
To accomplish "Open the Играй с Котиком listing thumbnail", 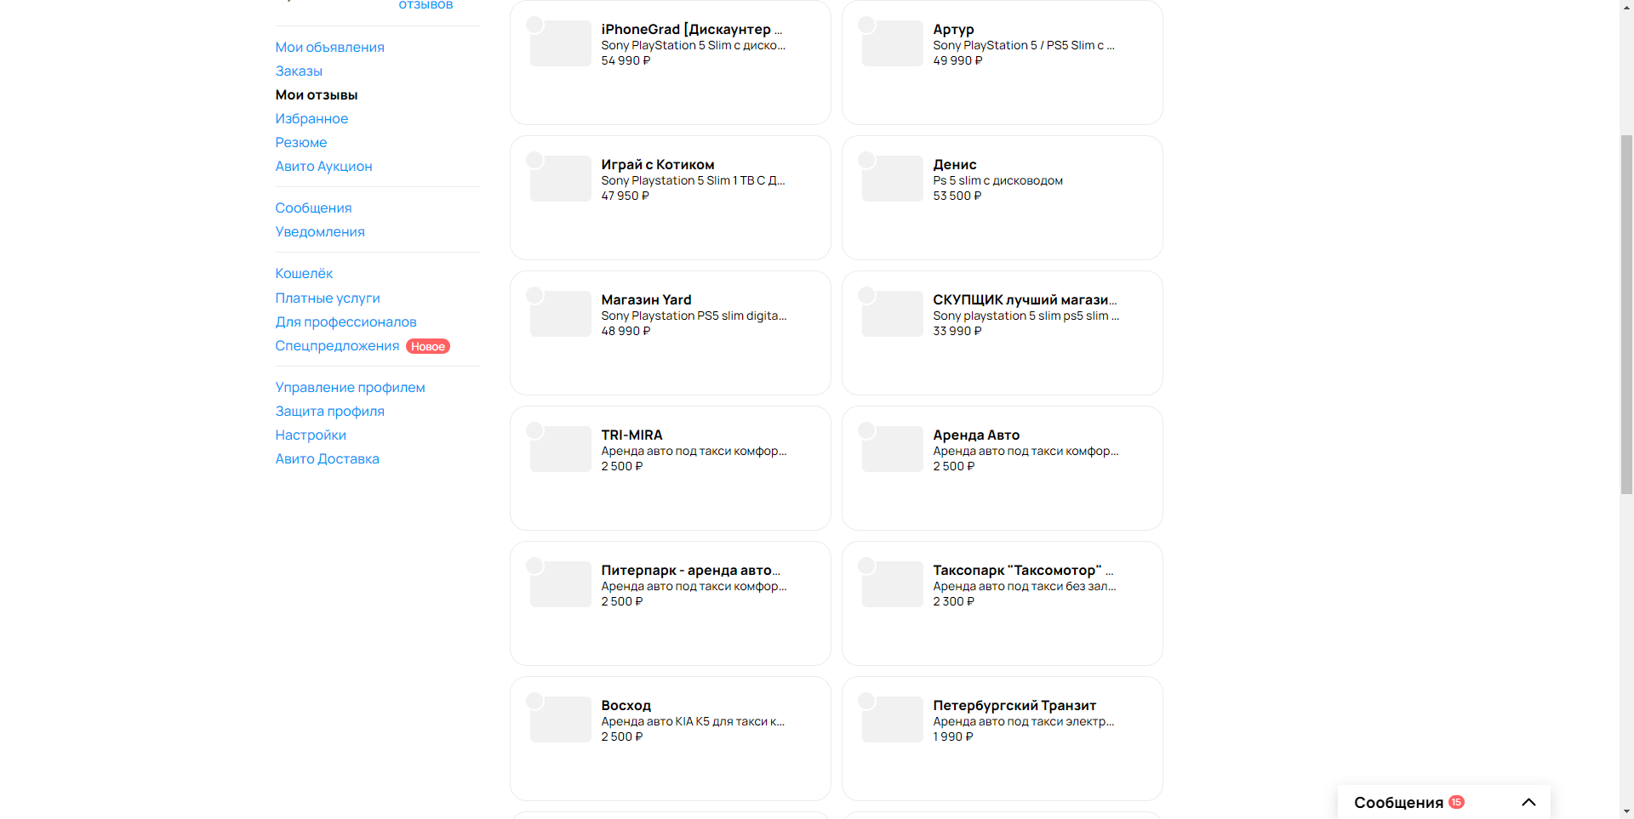I will pos(560,179).
